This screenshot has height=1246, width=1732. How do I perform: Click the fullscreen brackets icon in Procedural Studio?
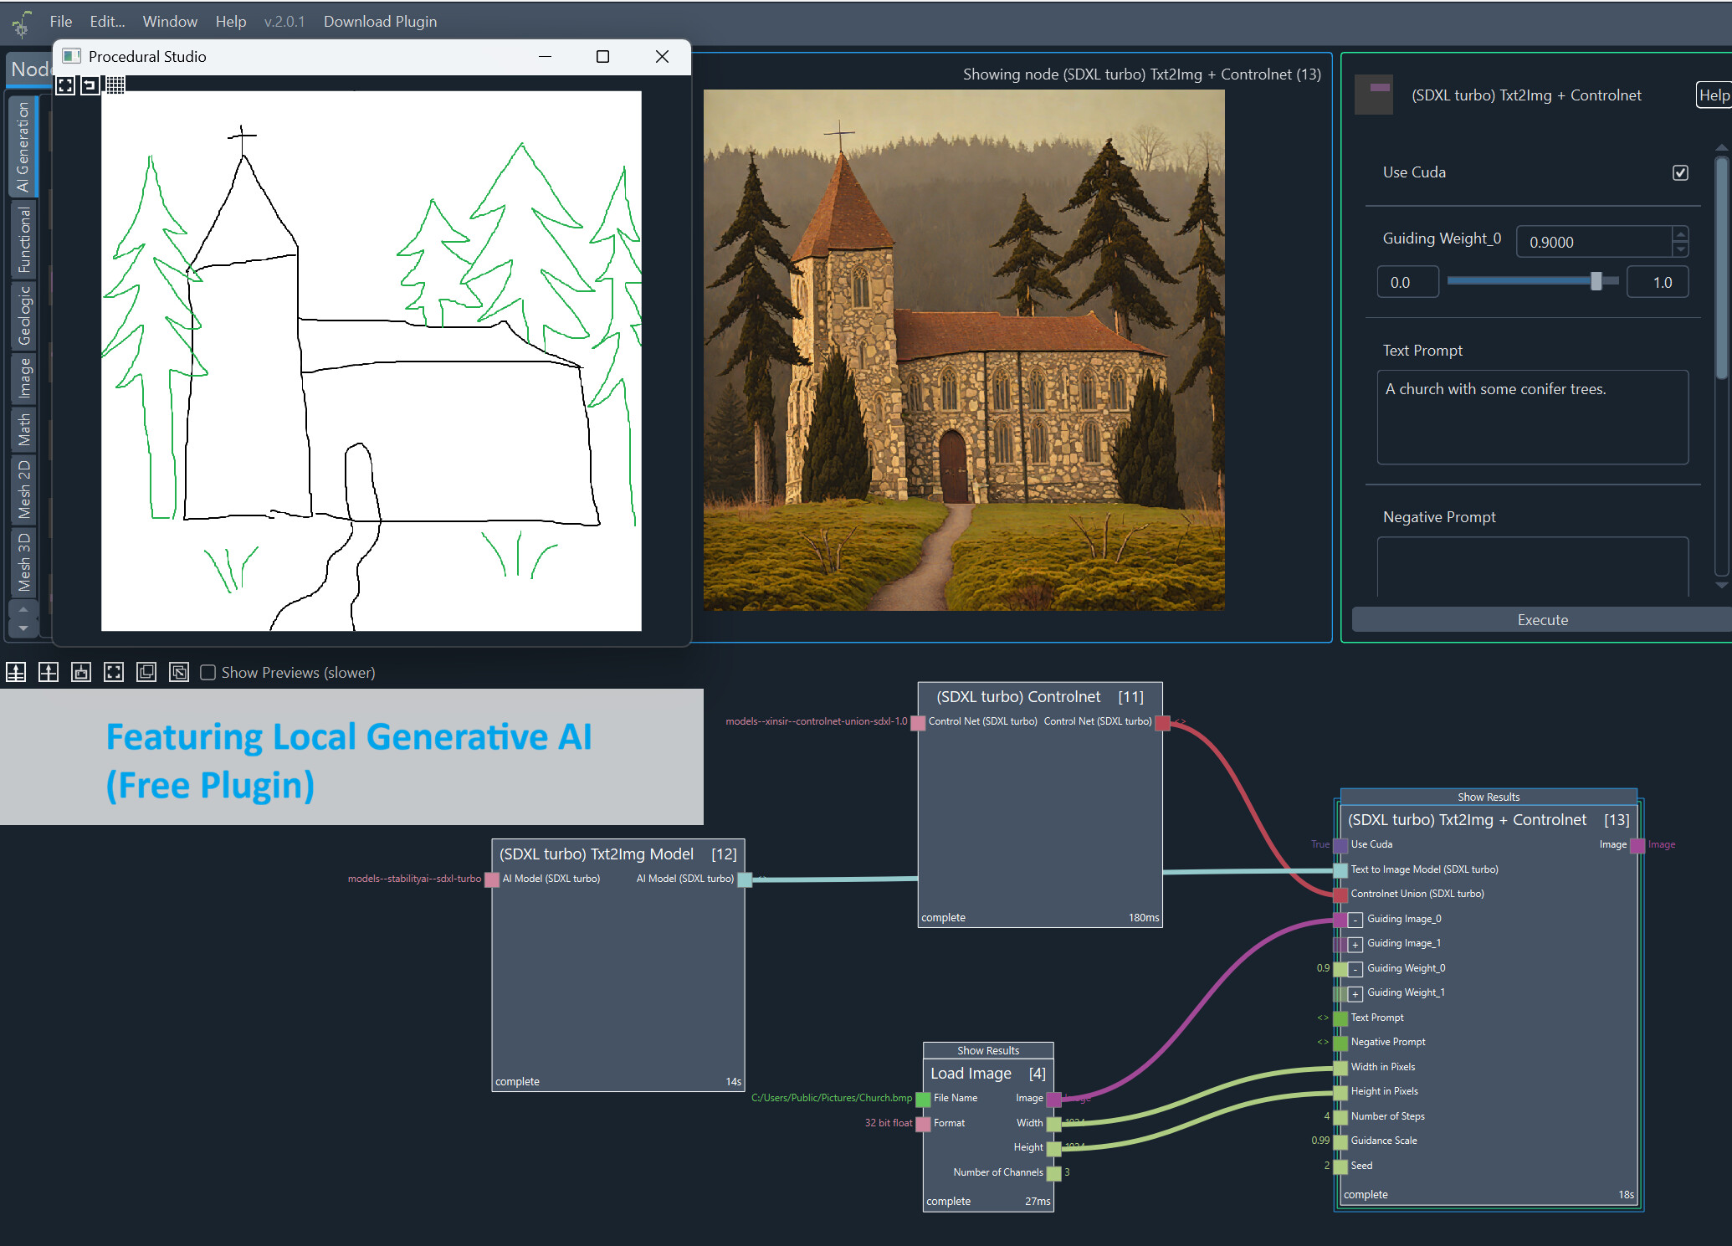pyautogui.click(x=64, y=85)
